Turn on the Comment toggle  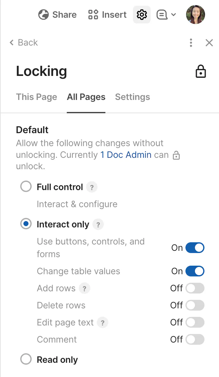pos(195,340)
